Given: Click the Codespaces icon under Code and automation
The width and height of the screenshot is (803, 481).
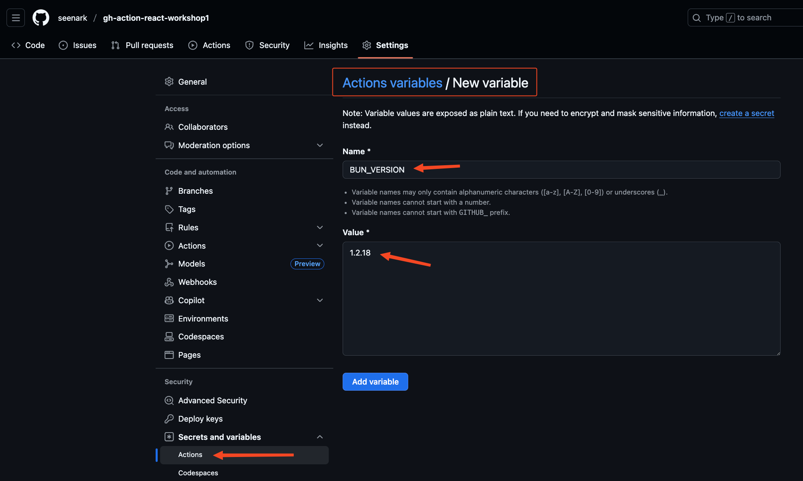Looking at the screenshot, I should click(169, 337).
